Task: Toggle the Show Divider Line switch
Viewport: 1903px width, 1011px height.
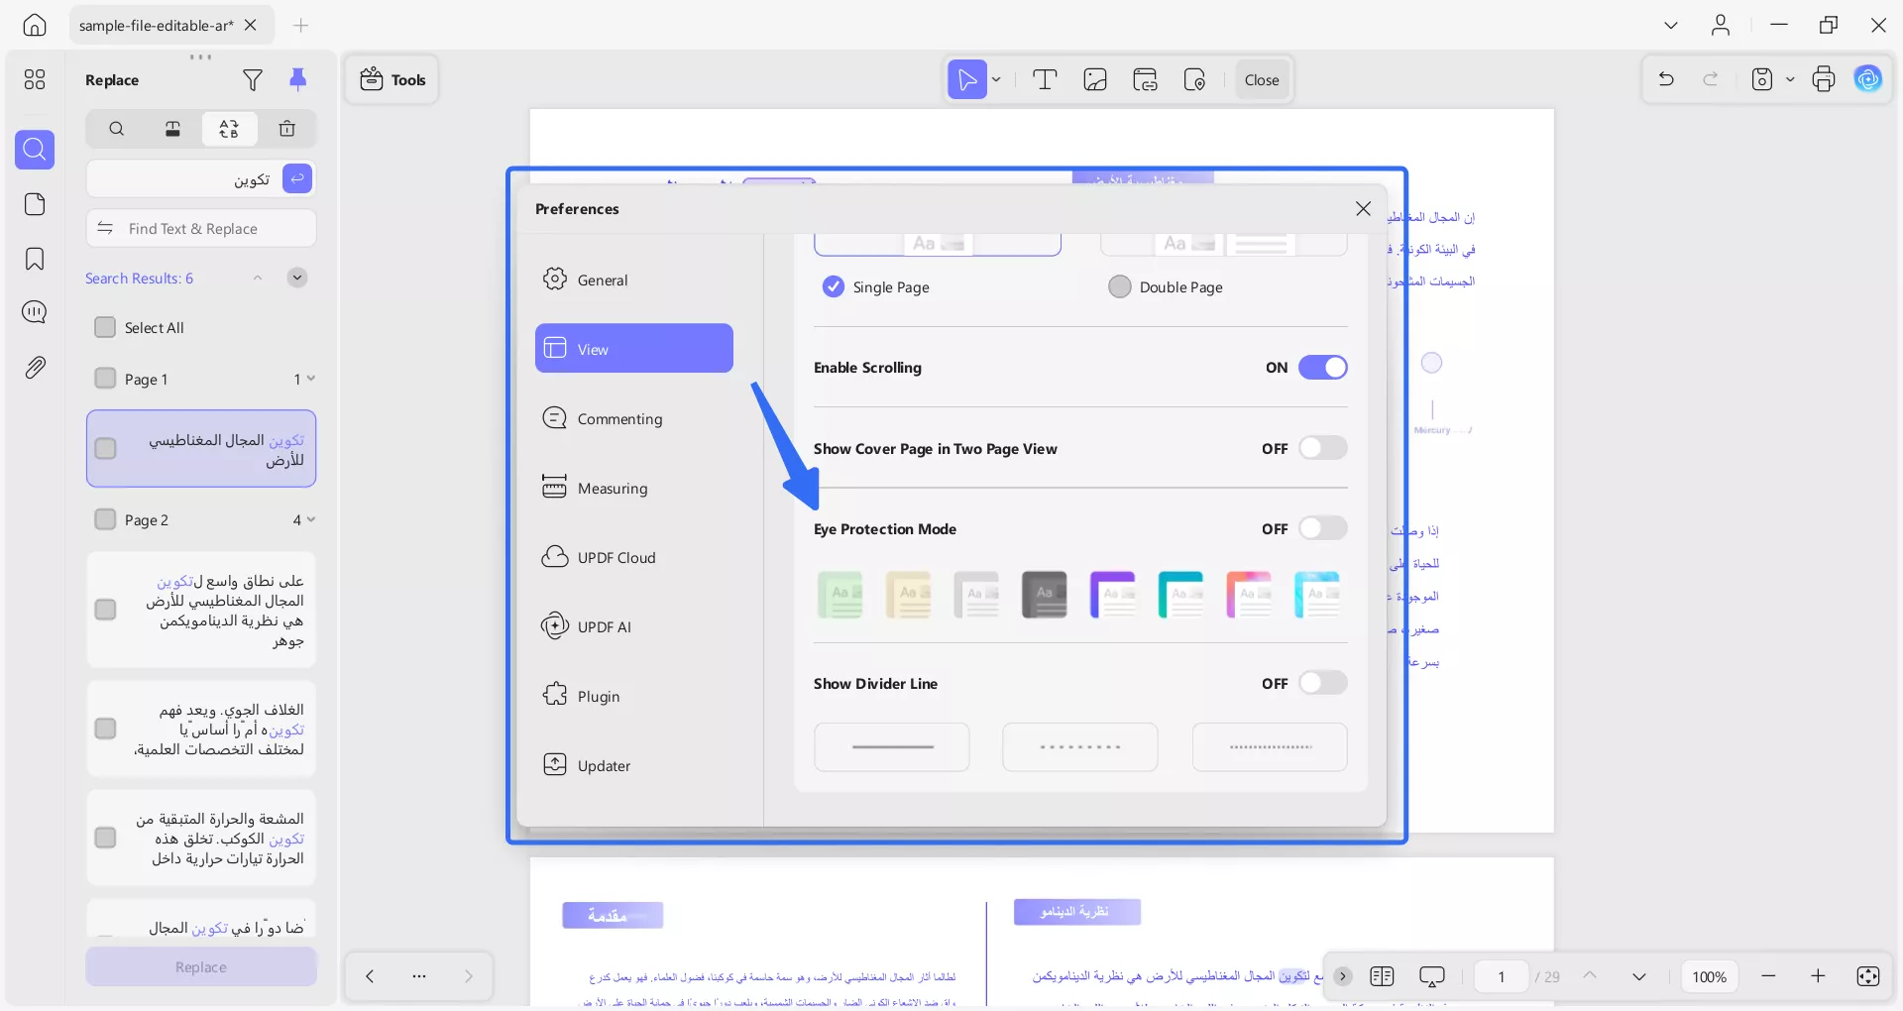Action: (1323, 683)
